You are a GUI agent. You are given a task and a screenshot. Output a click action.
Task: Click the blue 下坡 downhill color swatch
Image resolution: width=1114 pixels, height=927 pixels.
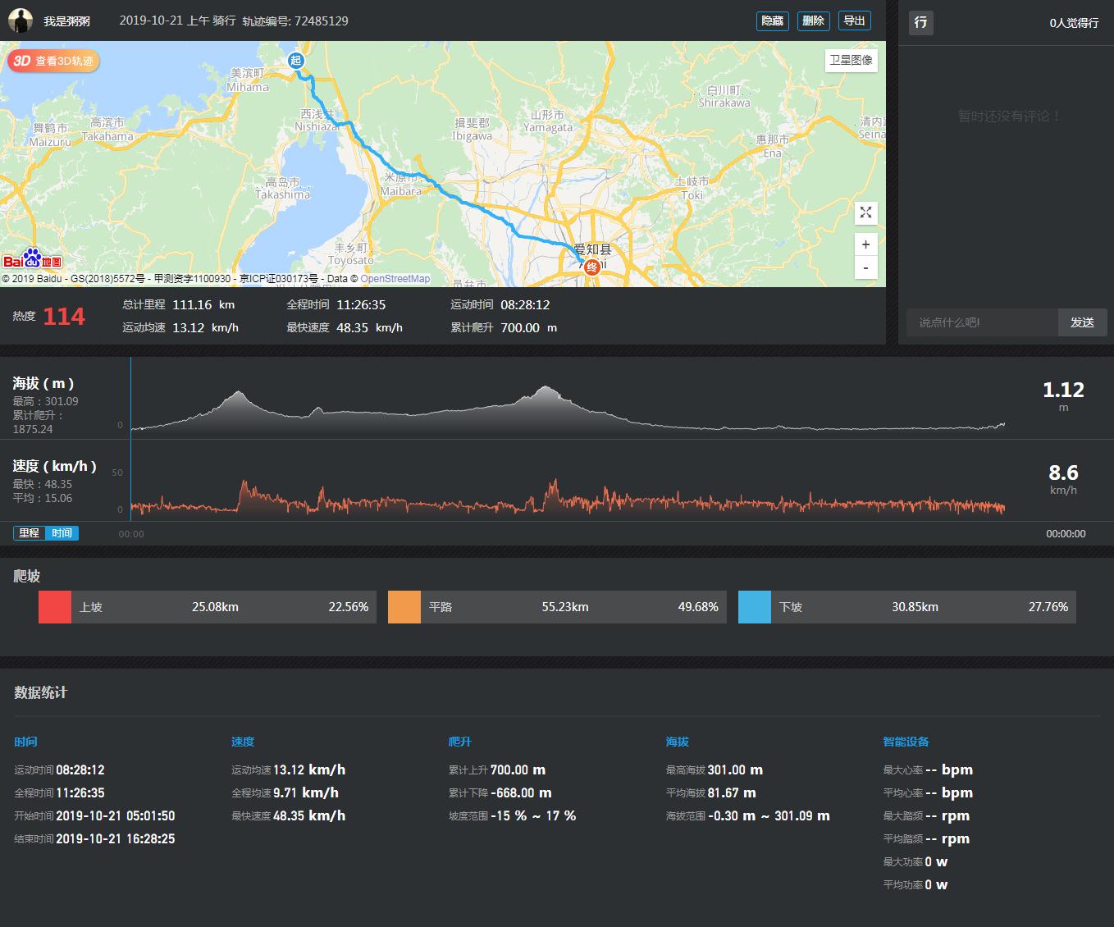point(755,607)
